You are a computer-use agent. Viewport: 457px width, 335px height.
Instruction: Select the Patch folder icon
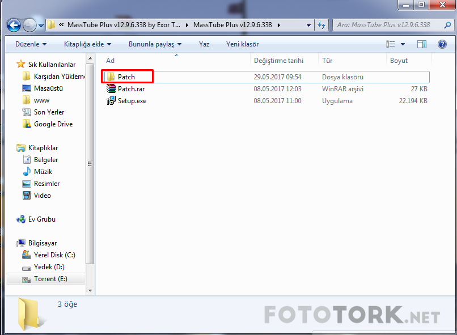[111, 77]
